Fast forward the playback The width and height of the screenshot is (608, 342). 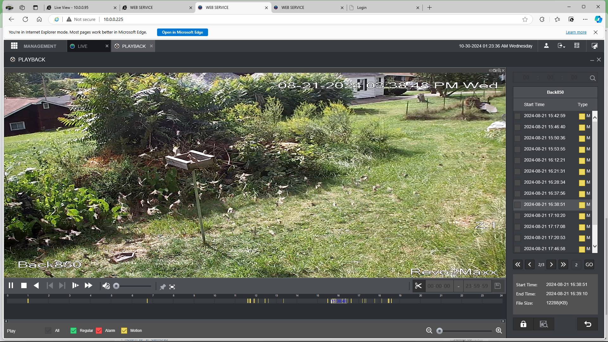pos(88,286)
